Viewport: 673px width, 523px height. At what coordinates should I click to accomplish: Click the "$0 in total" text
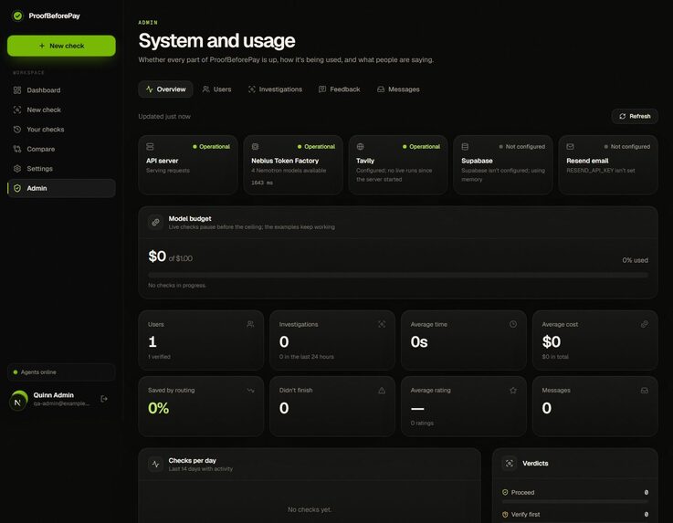555,357
